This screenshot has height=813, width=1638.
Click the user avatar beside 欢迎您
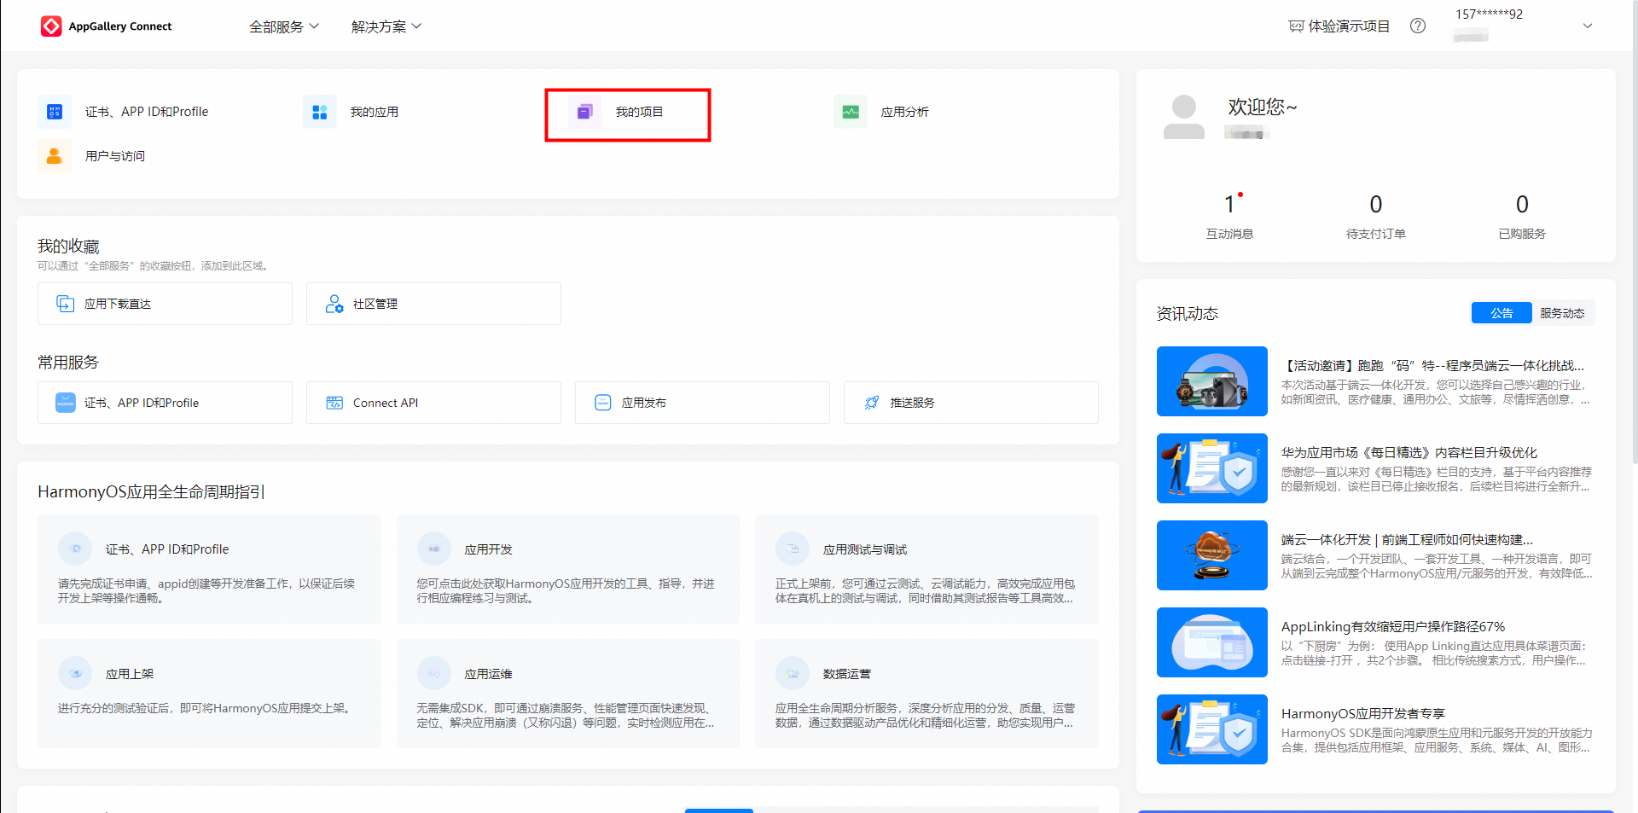[x=1184, y=117]
